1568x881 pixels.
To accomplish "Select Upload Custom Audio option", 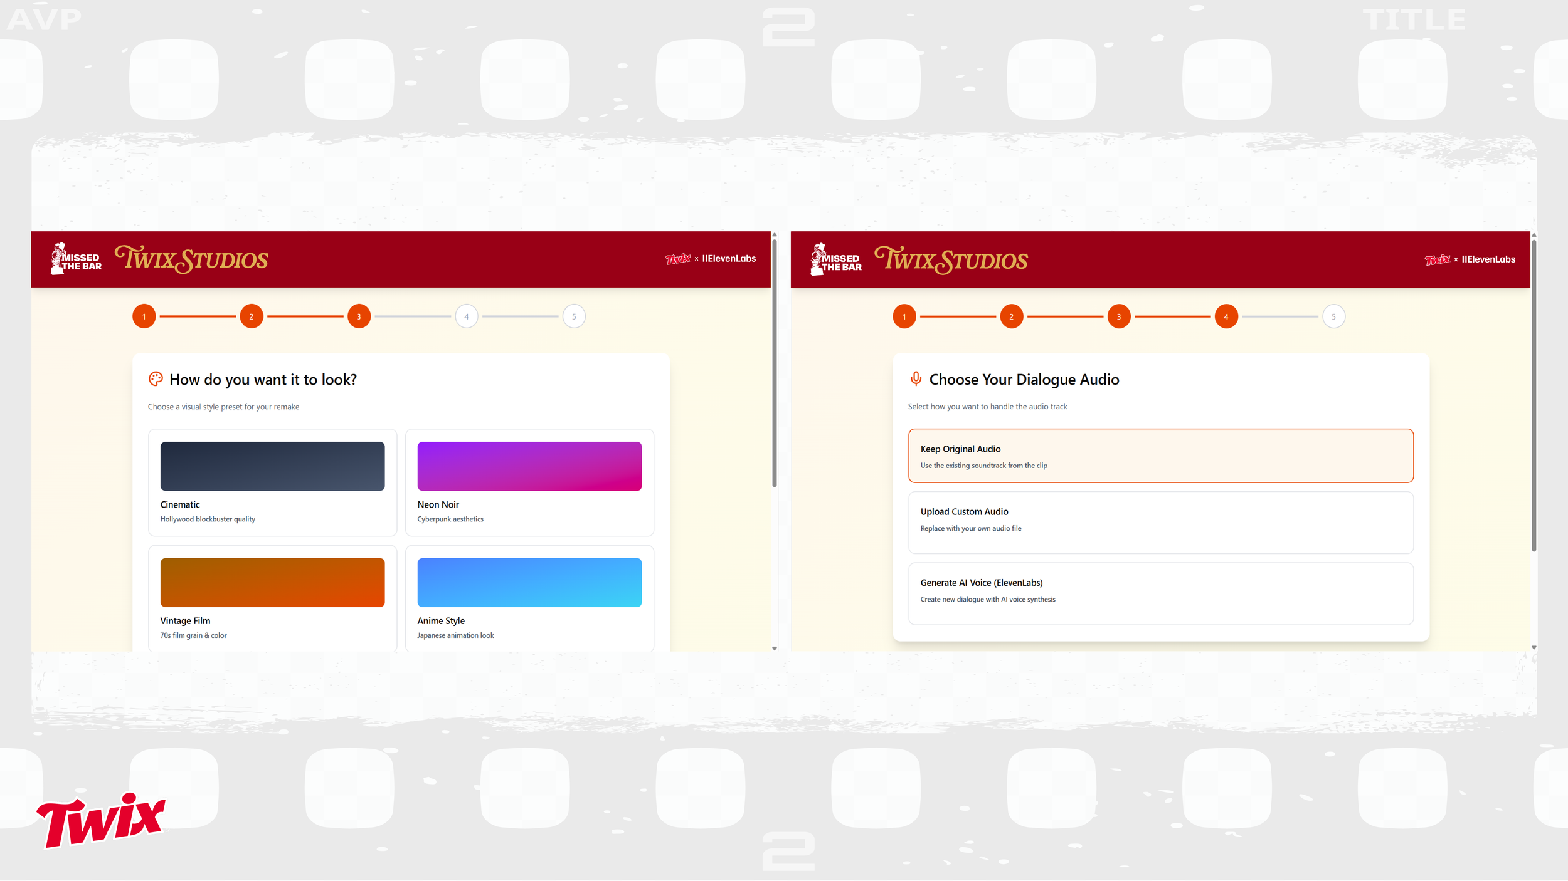I will coord(1160,523).
